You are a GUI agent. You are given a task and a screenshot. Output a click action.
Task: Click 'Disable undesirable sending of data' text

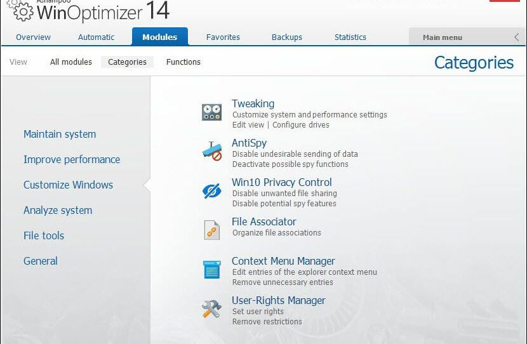click(x=295, y=154)
